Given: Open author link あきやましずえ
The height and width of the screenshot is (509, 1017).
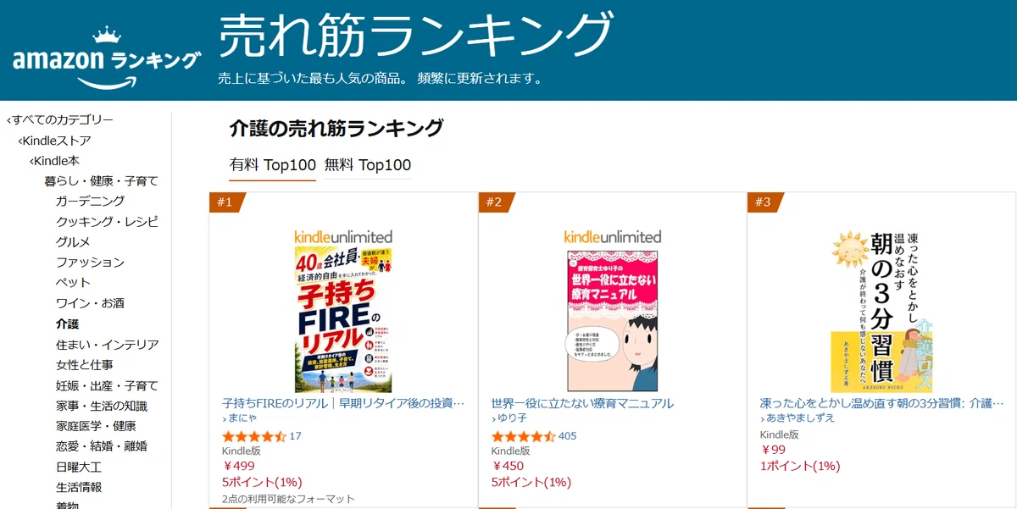Looking at the screenshot, I should tap(797, 418).
